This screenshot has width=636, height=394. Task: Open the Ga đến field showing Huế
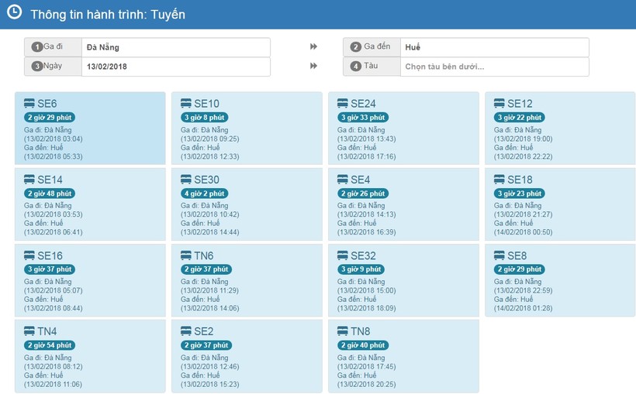[x=493, y=47]
